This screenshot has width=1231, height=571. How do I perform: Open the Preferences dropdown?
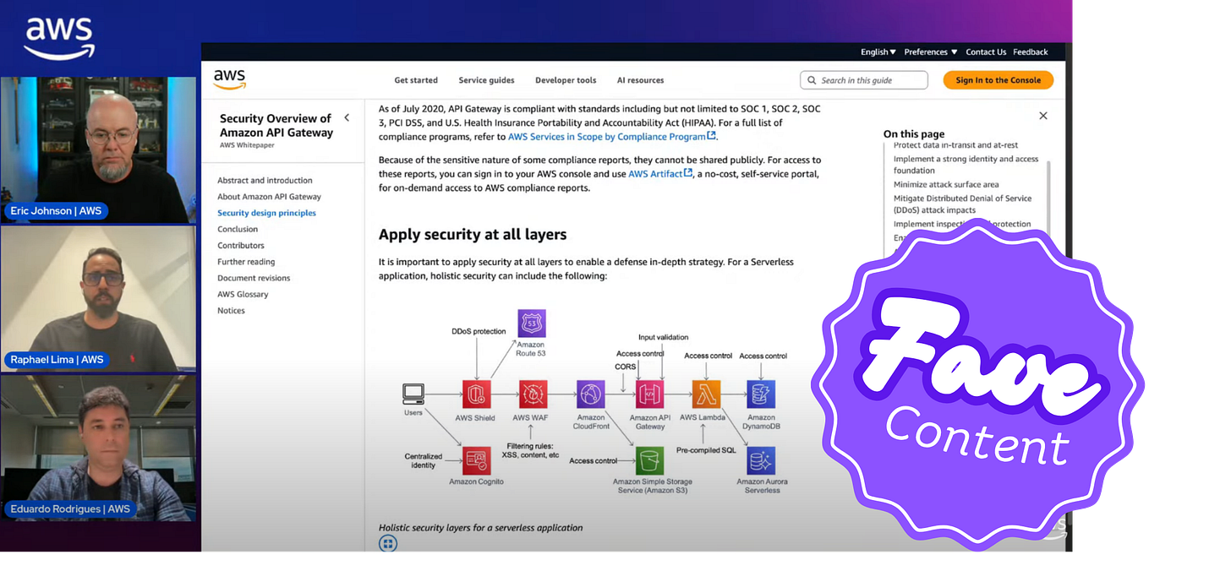[x=930, y=52]
